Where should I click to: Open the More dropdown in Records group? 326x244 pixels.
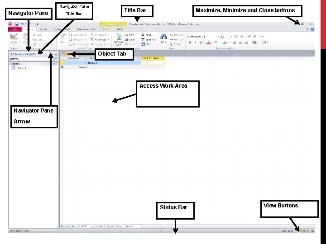click(x=148, y=44)
